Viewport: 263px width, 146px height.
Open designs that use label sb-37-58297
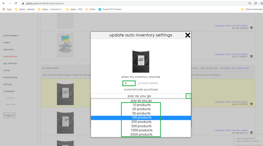[231, 54]
